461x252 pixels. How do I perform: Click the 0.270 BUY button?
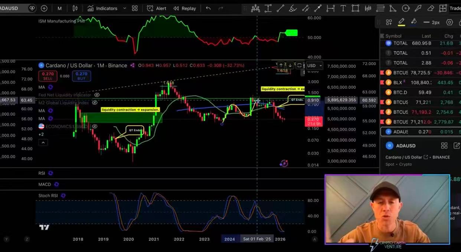point(81,76)
